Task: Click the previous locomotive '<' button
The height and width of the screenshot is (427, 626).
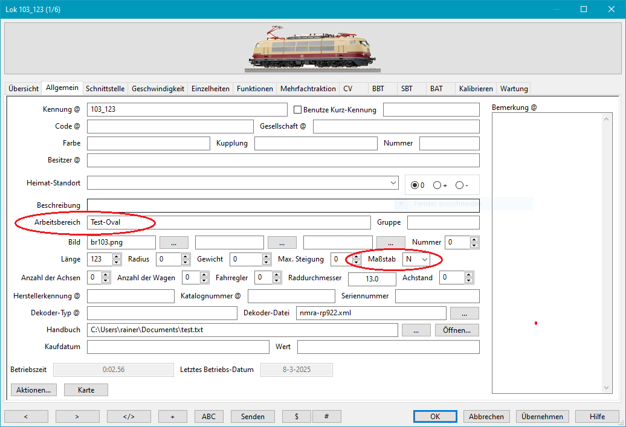Action: (x=26, y=416)
